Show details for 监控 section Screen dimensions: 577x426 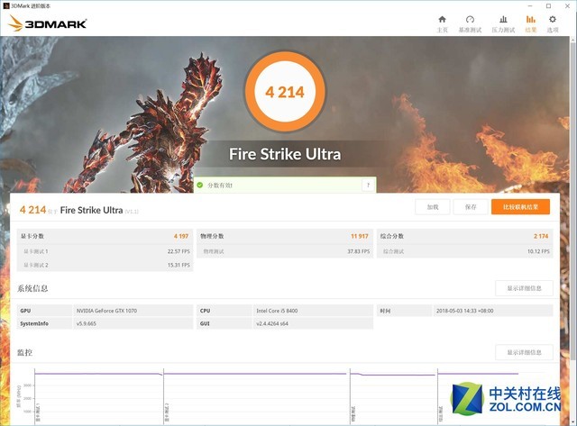524,352
